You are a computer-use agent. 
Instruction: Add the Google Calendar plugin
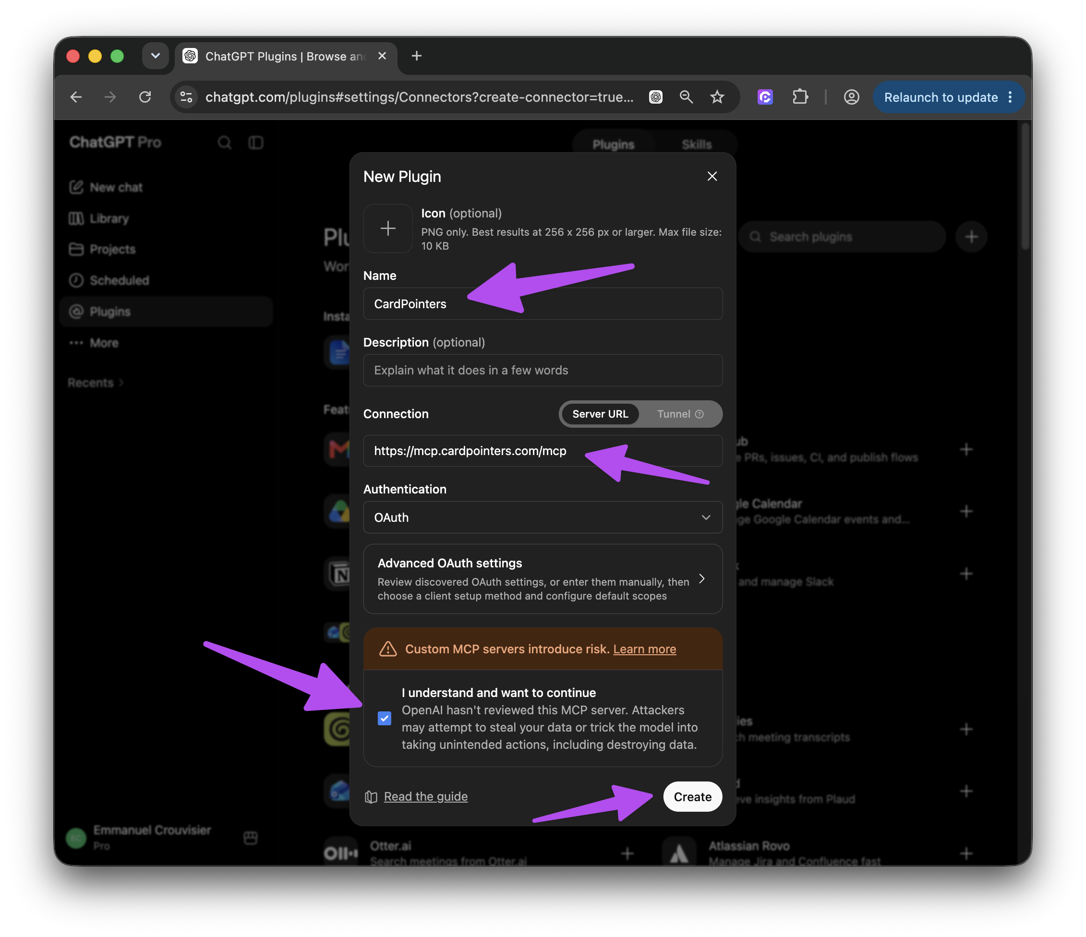pyautogui.click(x=966, y=511)
